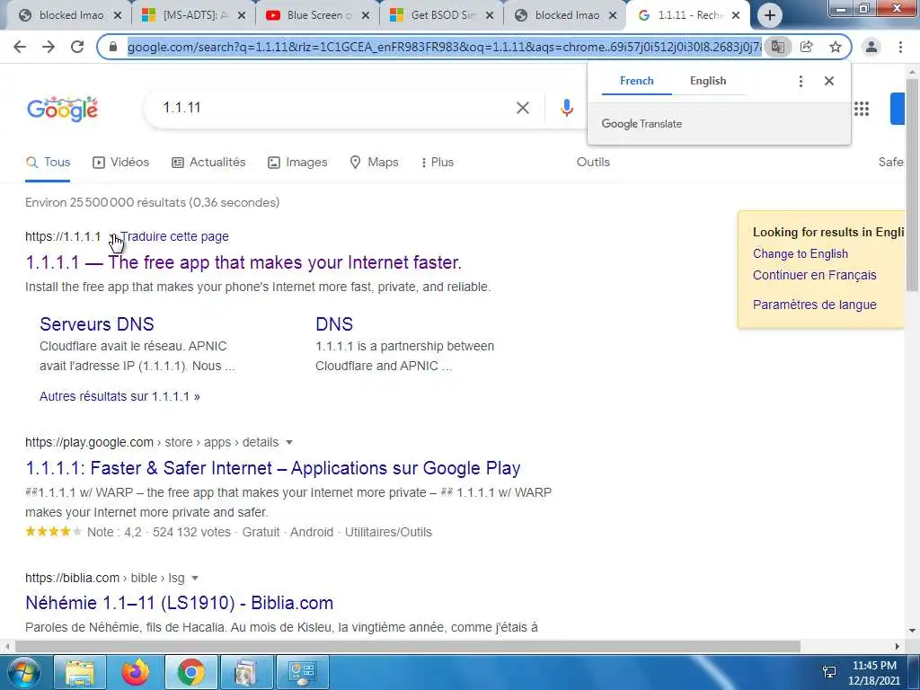Open the '1.1.1.1 — The free app' result
The height and width of the screenshot is (690, 920).
point(243,262)
